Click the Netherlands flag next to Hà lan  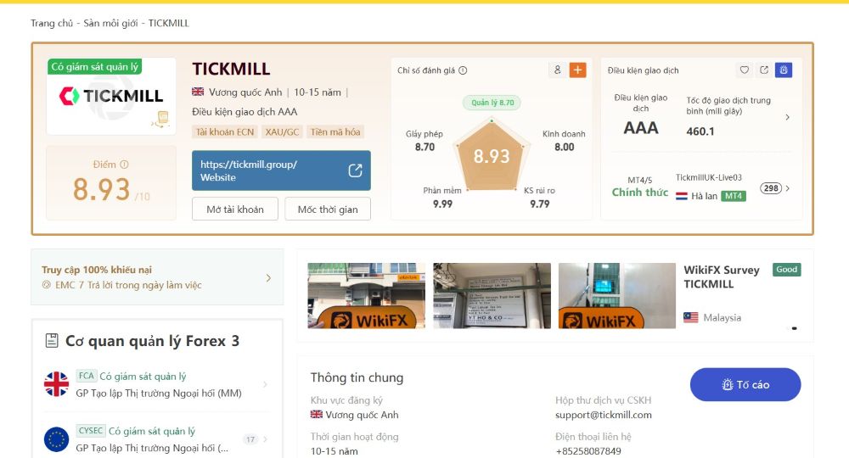pyautogui.click(x=682, y=196)
